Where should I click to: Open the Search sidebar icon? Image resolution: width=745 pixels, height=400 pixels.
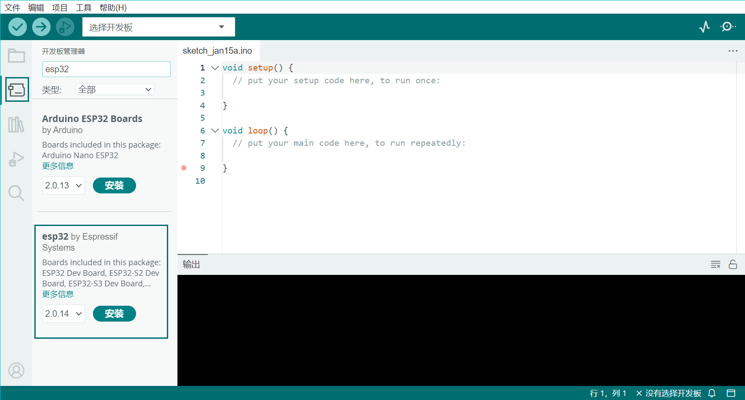pyautogui.click(x=16, y=193)
